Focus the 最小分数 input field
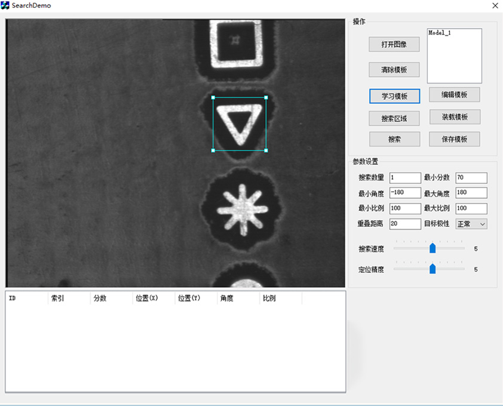This screenshot has width=503, height=406. 471,178
